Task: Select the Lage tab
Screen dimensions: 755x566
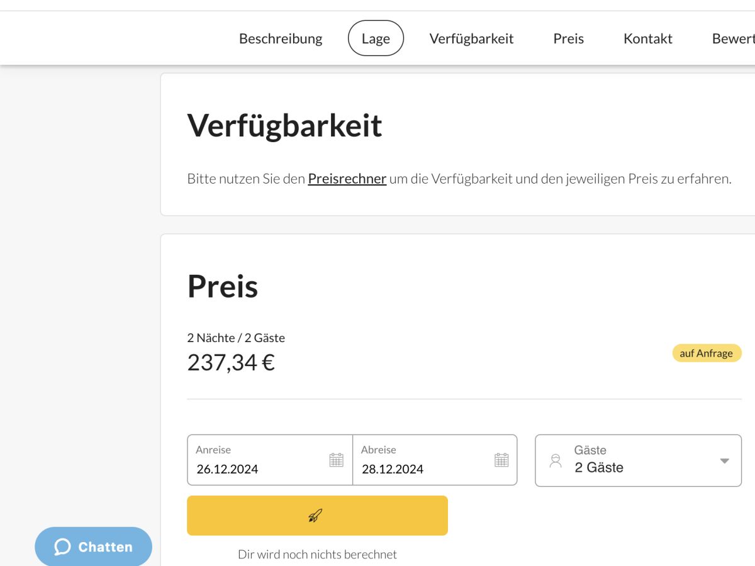Action: click(x=376, y=38)
